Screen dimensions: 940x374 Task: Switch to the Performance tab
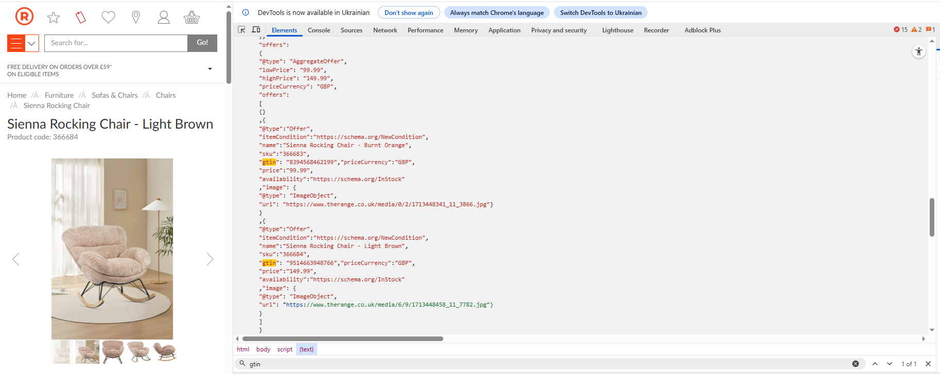pos(425,30)
